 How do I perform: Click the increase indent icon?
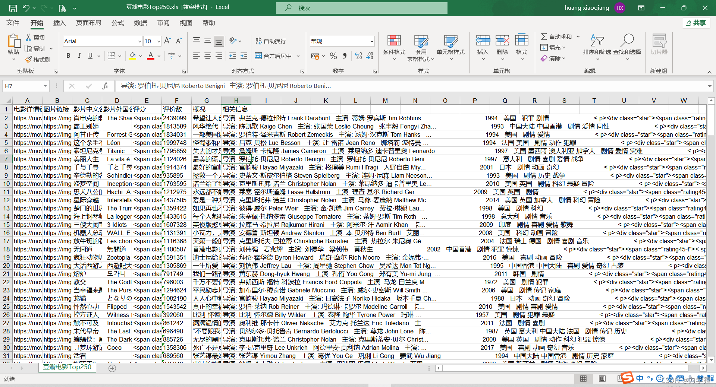244,56
